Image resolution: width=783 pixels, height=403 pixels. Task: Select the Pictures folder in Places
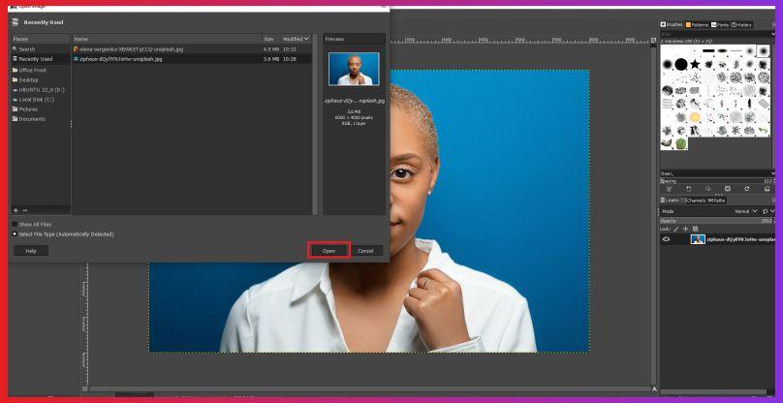tap(29, 108)
